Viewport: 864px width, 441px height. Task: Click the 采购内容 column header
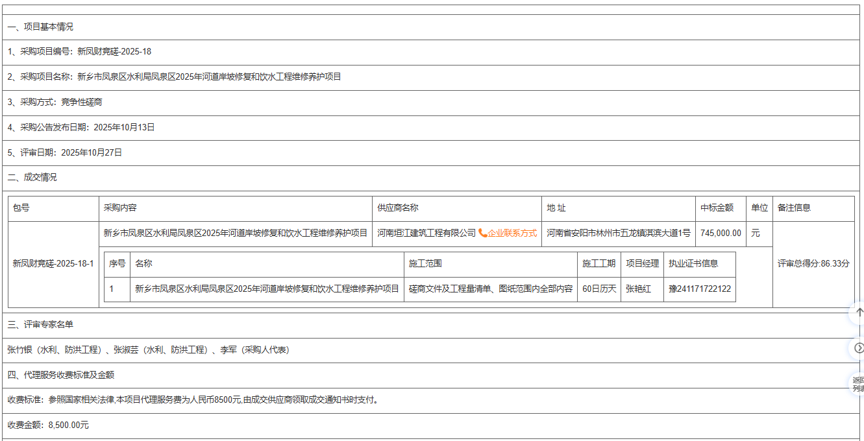[x=120, y=208]
